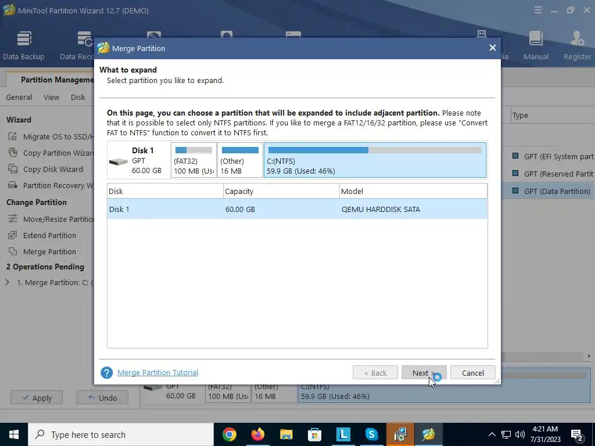Open the General menu
The width and height of the screenshot is (595, 446).
click(x=19, y=97)
